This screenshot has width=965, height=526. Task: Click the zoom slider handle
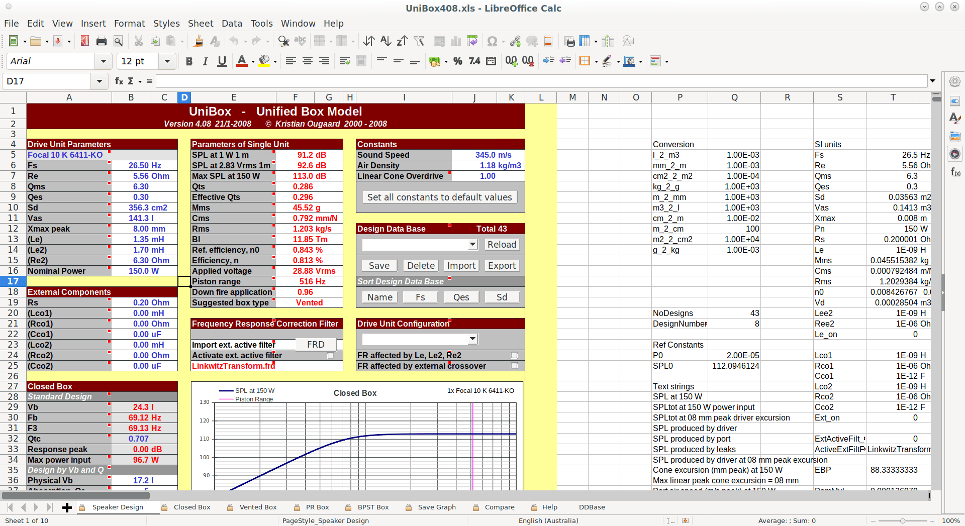pos(903,521)
